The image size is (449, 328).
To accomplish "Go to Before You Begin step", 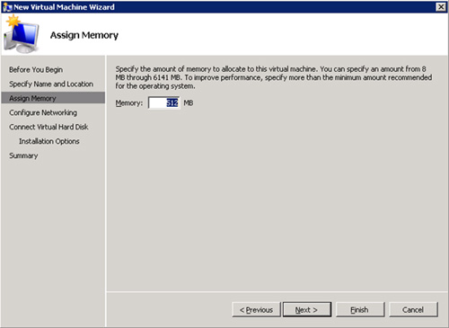I will coord(36,70).
